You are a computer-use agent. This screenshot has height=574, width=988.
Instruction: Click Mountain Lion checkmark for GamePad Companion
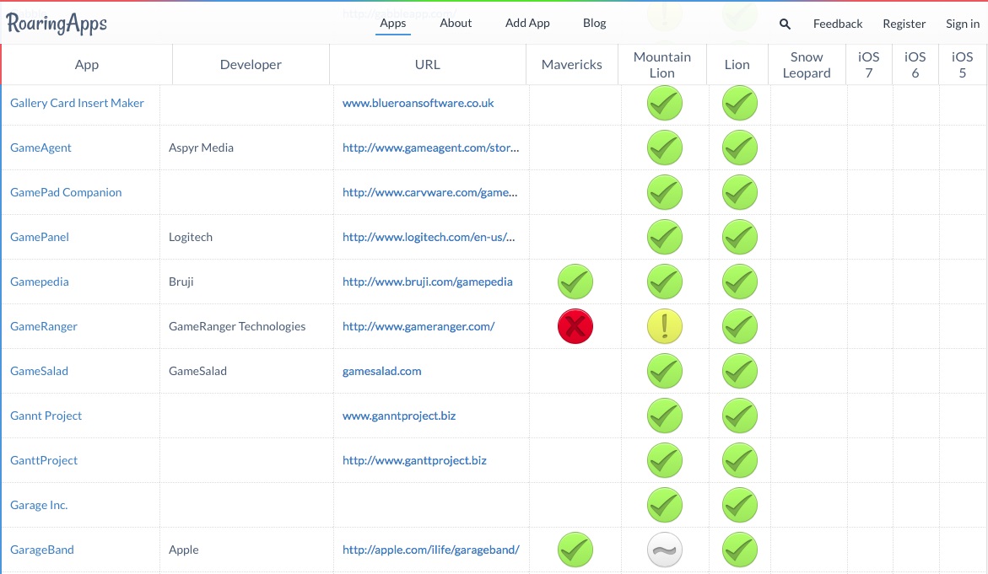point(665,192)
